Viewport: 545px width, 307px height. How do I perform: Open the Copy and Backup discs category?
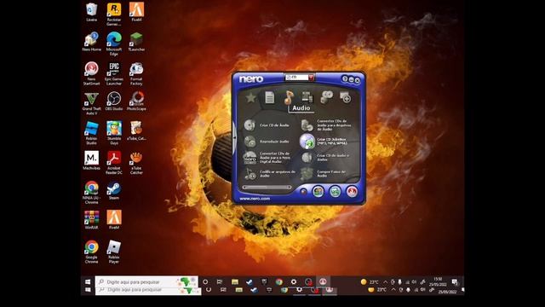coord(326,96)
